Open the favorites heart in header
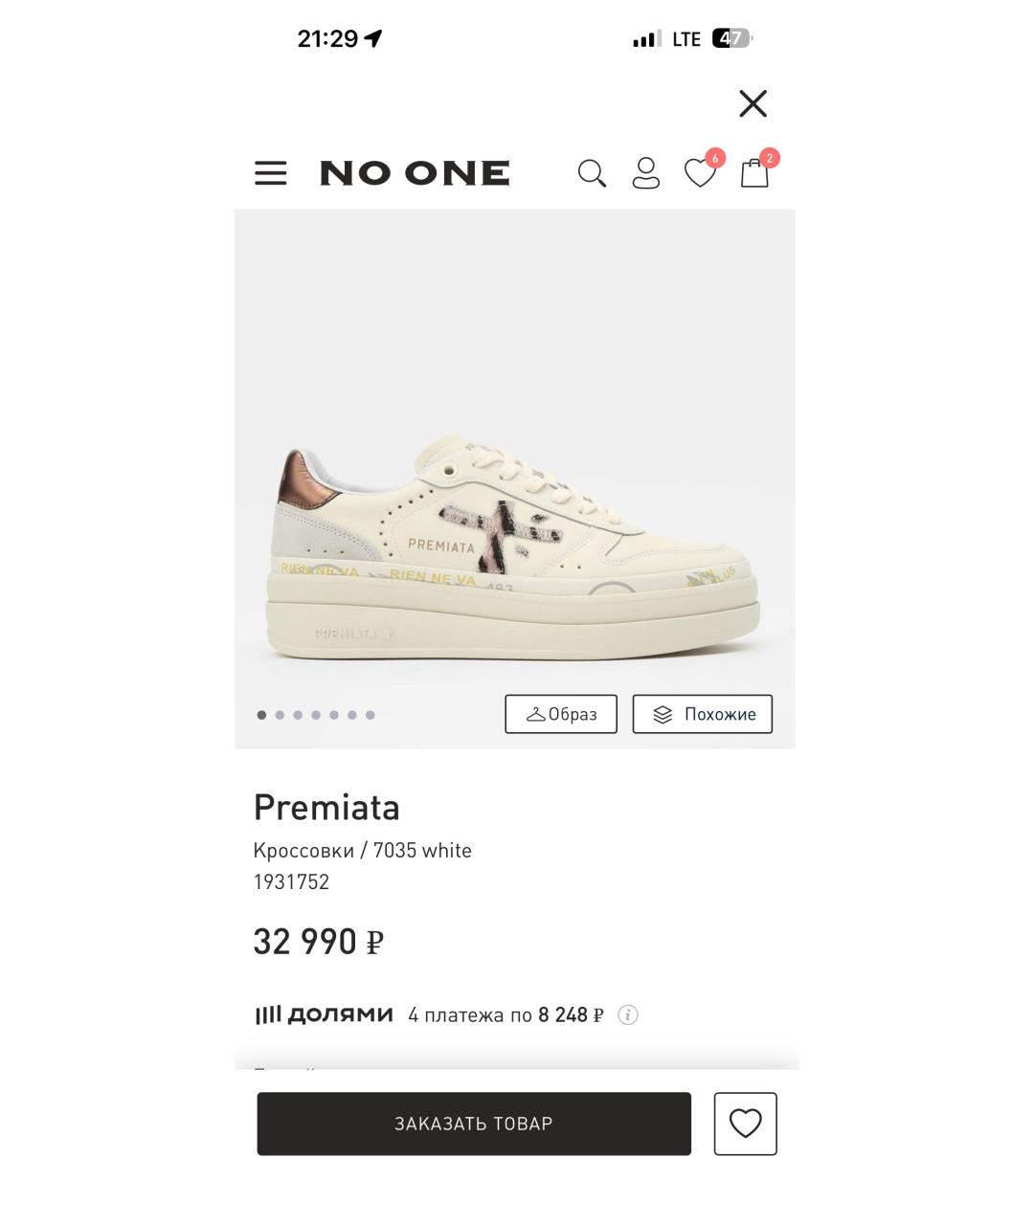This screenshot has height=1225, width=1034. pos(700,173)
